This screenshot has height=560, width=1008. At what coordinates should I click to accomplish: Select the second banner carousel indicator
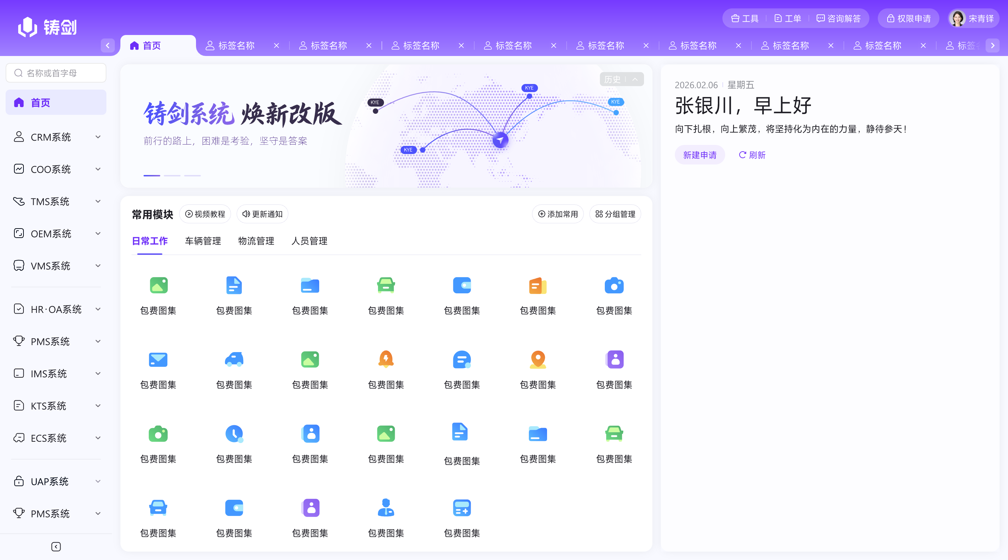click(x=172, y=176)
